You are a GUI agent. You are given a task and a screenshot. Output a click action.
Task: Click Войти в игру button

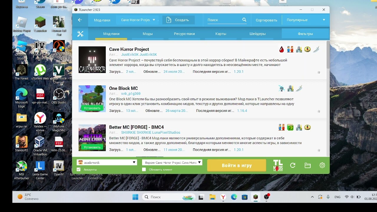(x=237, y=165)
